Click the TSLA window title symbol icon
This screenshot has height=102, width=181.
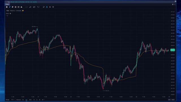(6, 2)
